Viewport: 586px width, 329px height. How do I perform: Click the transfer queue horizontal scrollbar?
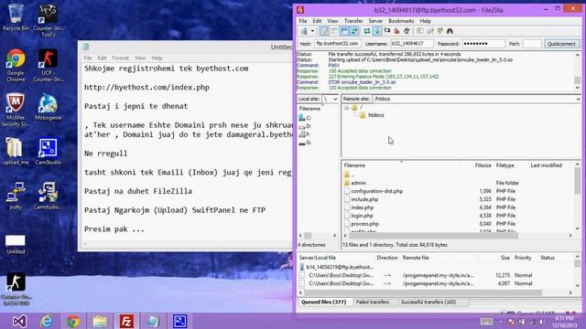436,293
